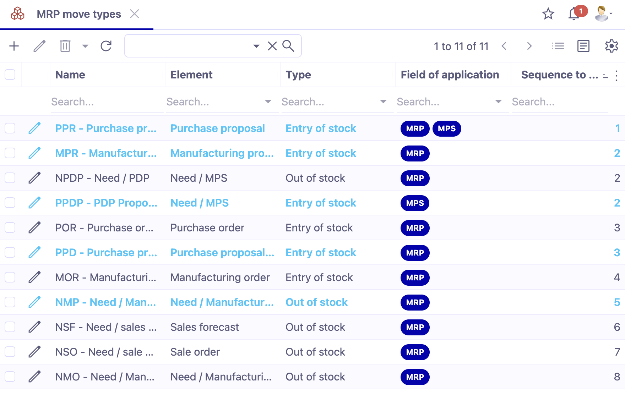Click the MRP move types tab label
625x406 pixels.
click(x=79, y=14)
